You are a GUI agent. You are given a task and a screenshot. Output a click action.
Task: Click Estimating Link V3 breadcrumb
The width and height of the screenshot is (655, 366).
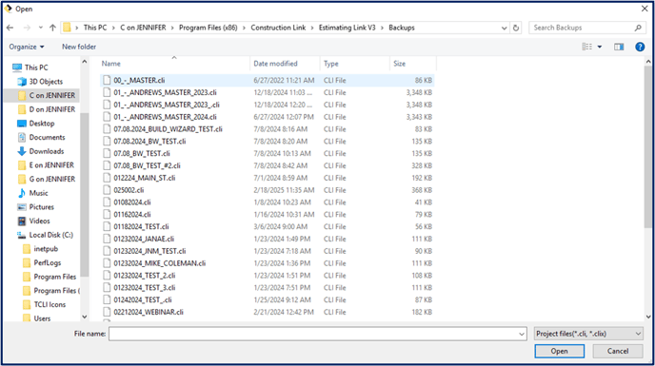(x=347, y=28)
